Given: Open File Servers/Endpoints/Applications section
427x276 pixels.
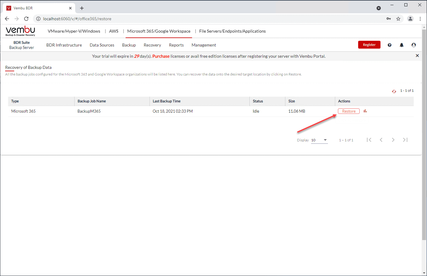Looking at the screenshot, I should tap(233, 31).
